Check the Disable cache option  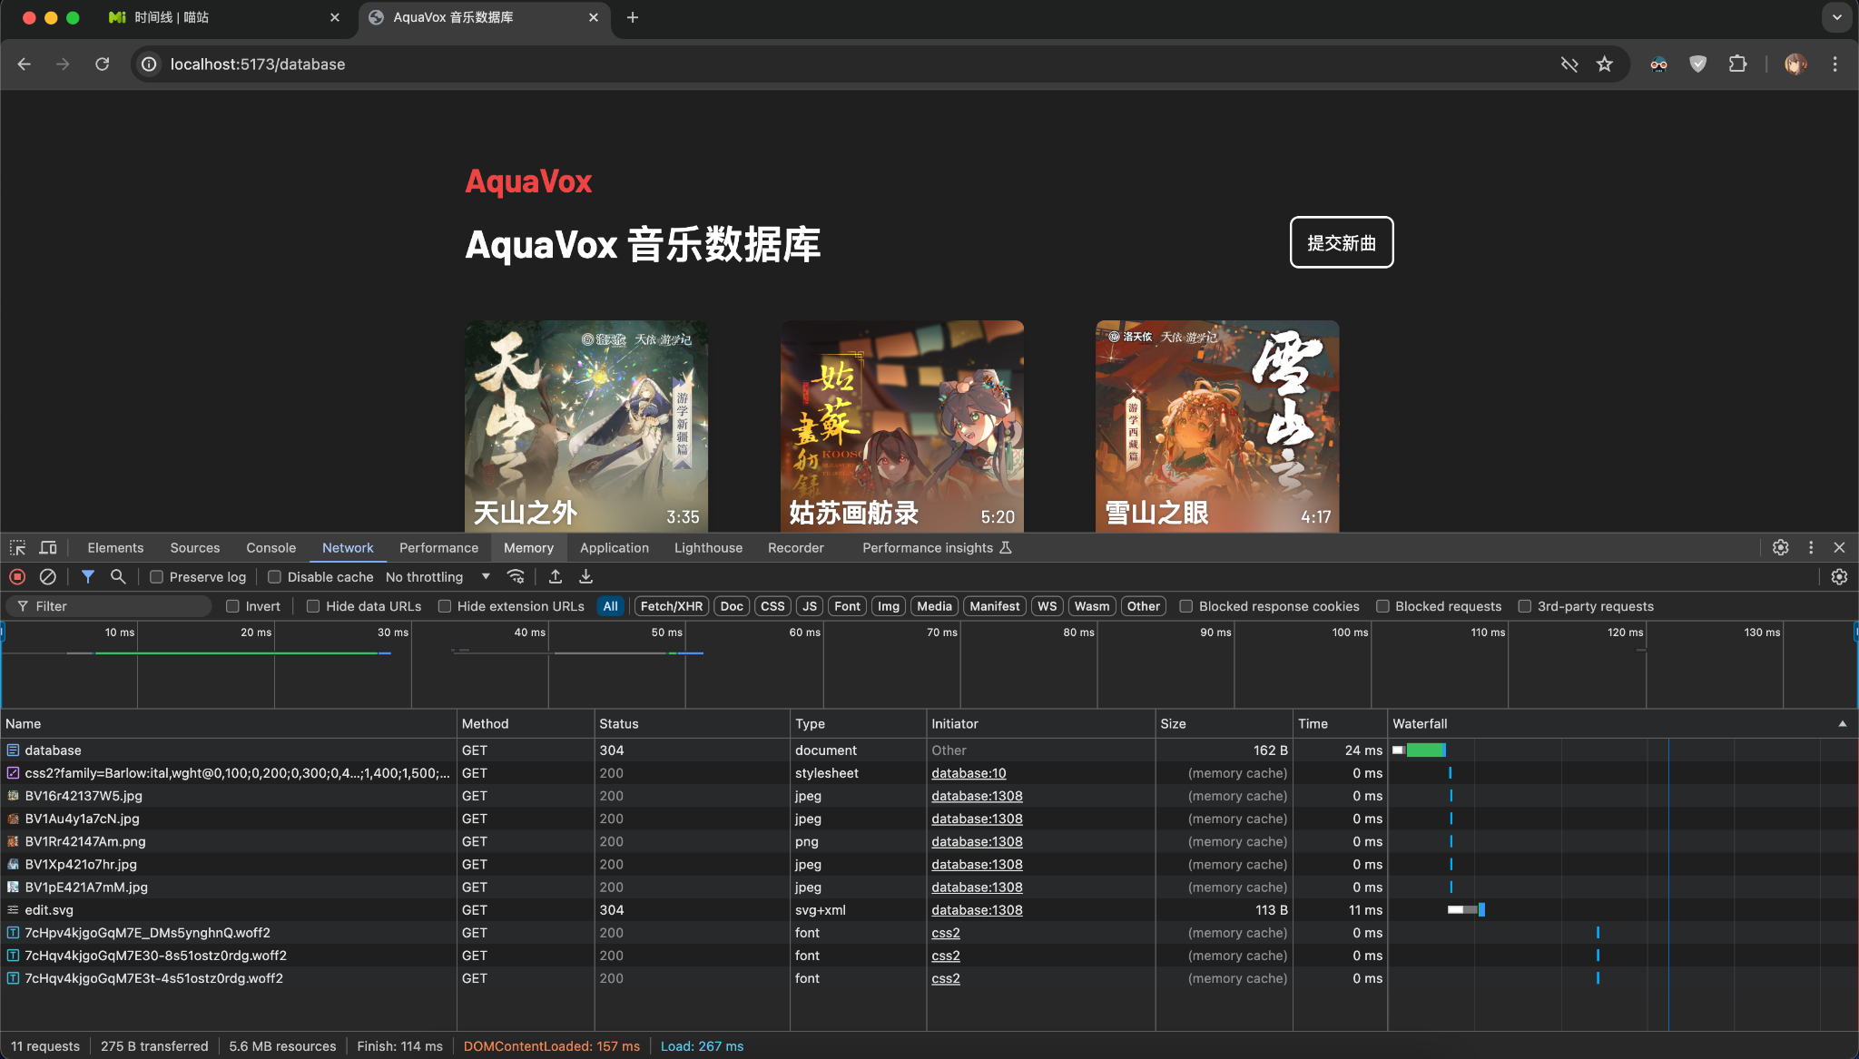274,576
